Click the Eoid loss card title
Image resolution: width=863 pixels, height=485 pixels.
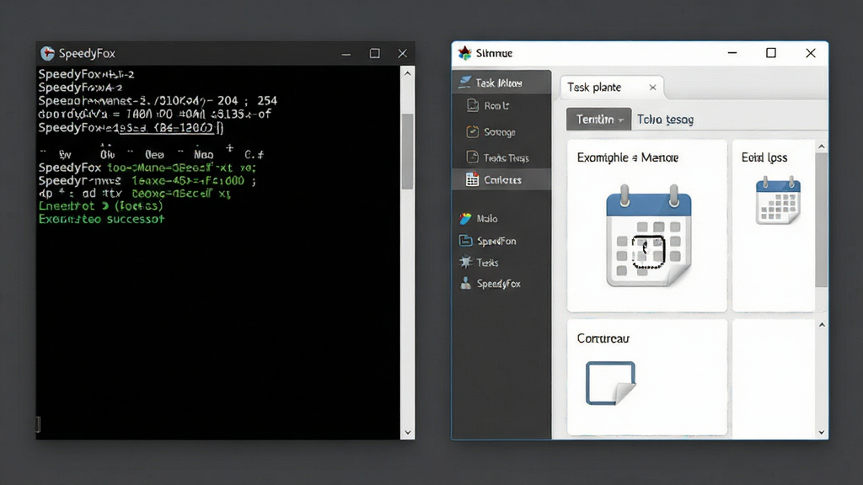pyautogui.click(x=764, y=157)
